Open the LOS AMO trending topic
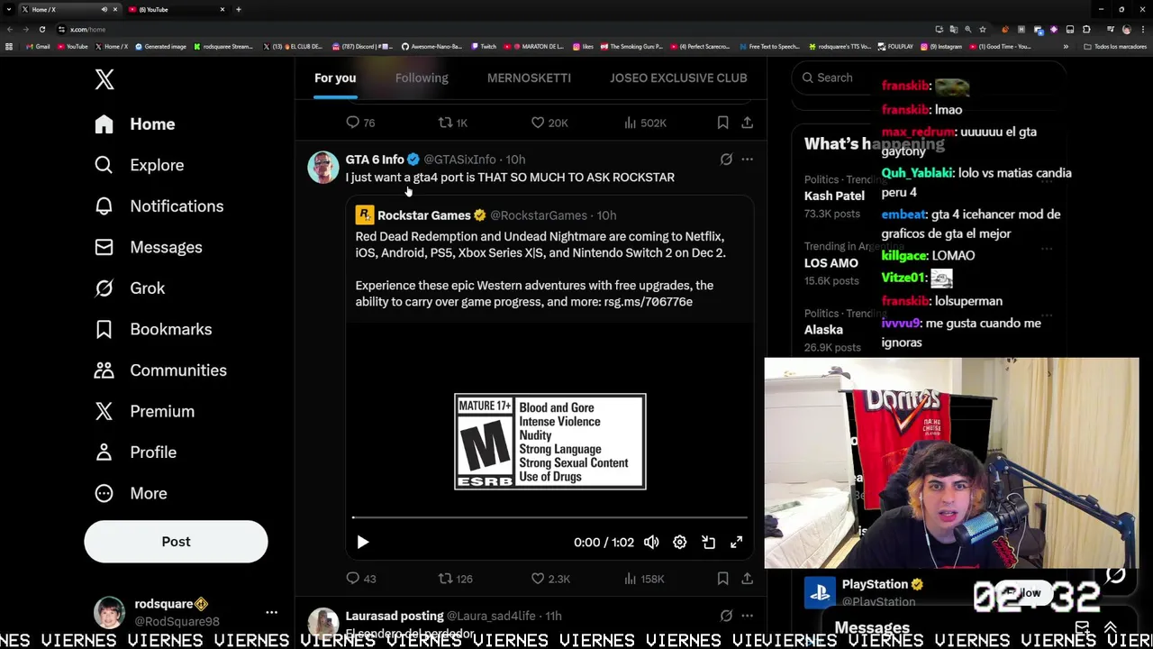Viewport: 1153px width, 649px height. pyautogui.click(x=831, y=263)
